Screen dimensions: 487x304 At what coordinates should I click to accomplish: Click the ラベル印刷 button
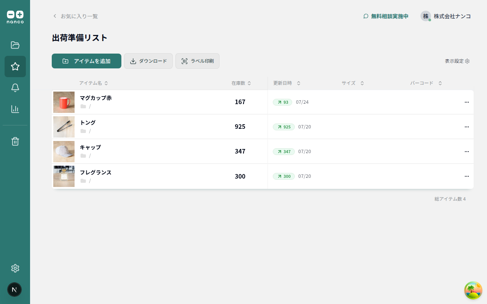point(197,61)
